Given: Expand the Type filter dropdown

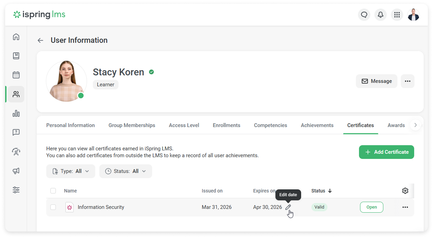Looking at the screenshot, I should click(x=71, y=171).
